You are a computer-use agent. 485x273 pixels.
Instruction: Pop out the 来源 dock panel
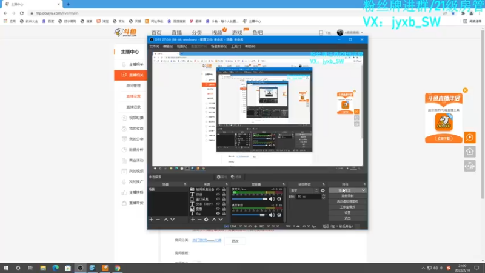point(226,184)
